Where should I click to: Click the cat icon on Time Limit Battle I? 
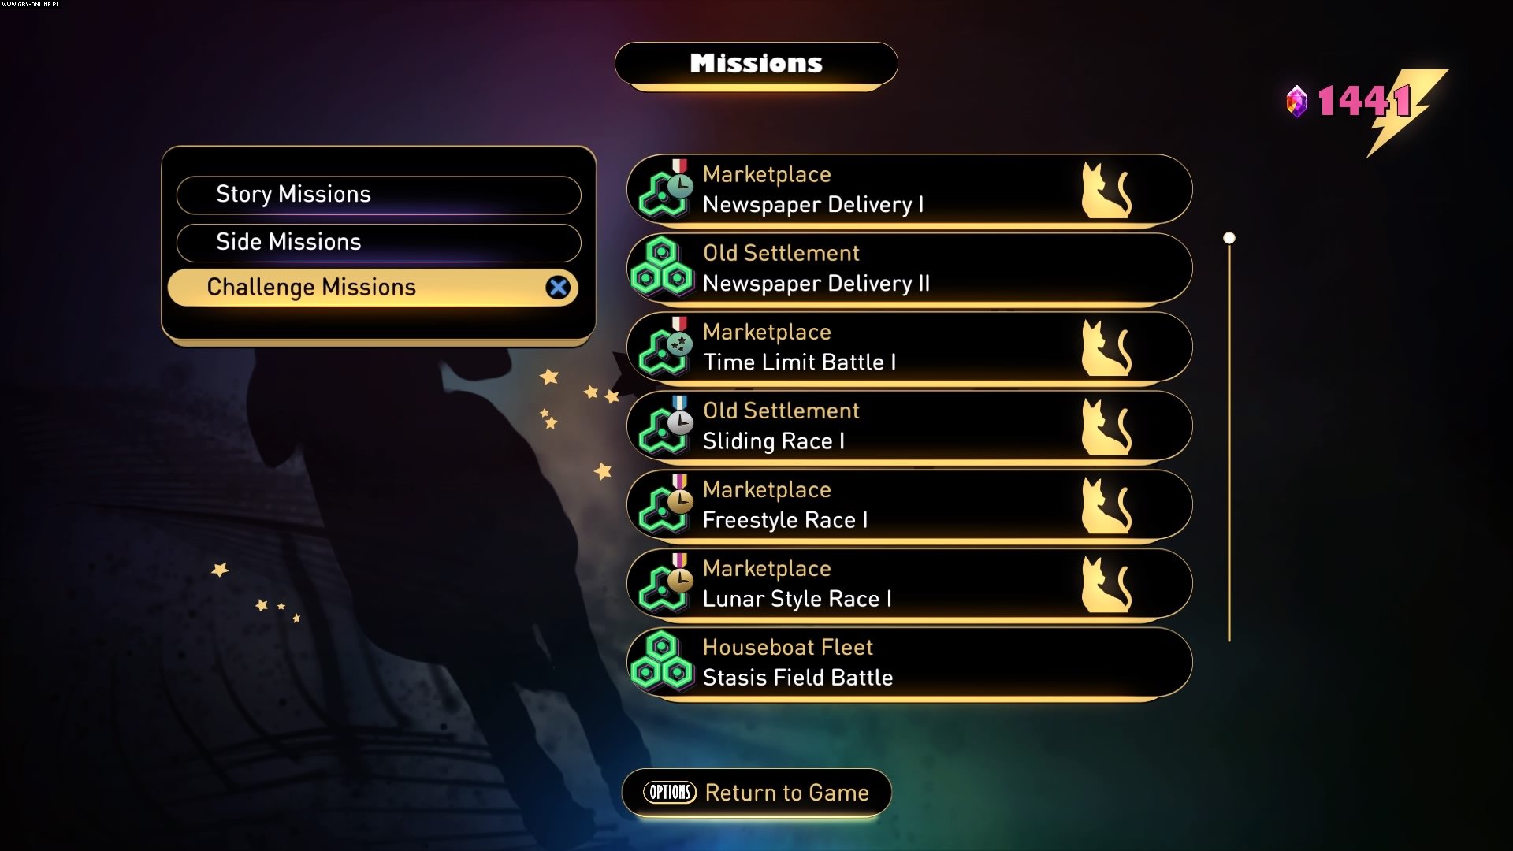tap(1106, 347)
